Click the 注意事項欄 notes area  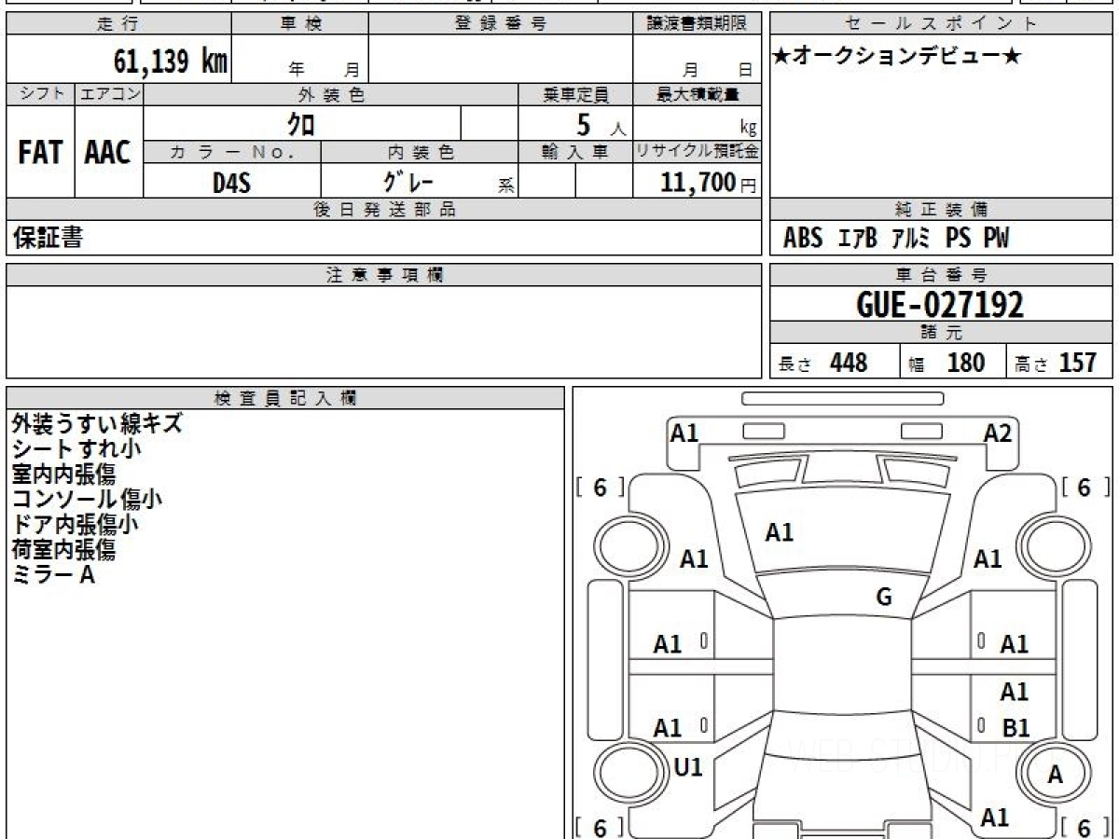point(383,331)
